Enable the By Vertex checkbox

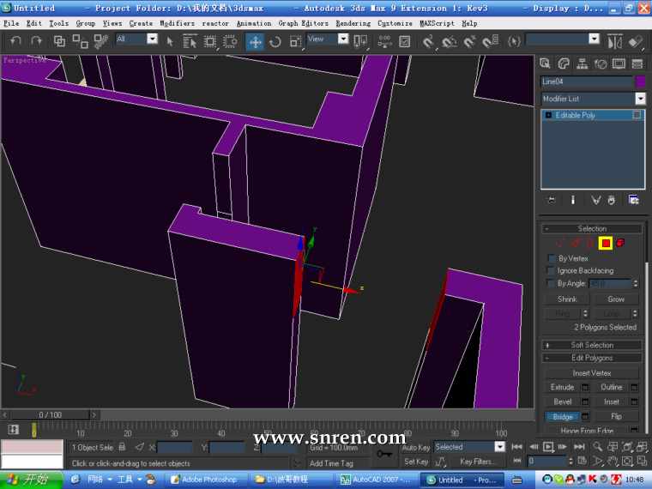pos(552,258)
